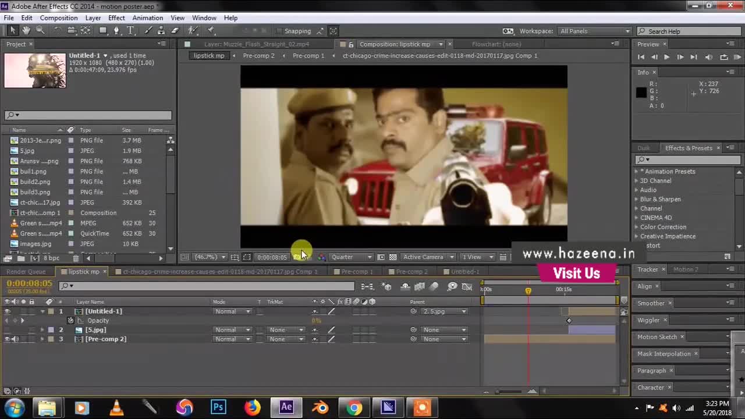The height and width of the screenshot is (419, 745).
Task: Click the Draft 3D timeline icon
Action: [386, 286]
